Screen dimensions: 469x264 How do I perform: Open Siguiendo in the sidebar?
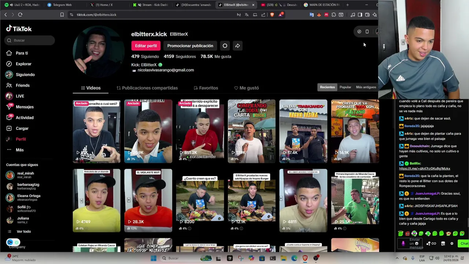[25, 74]
